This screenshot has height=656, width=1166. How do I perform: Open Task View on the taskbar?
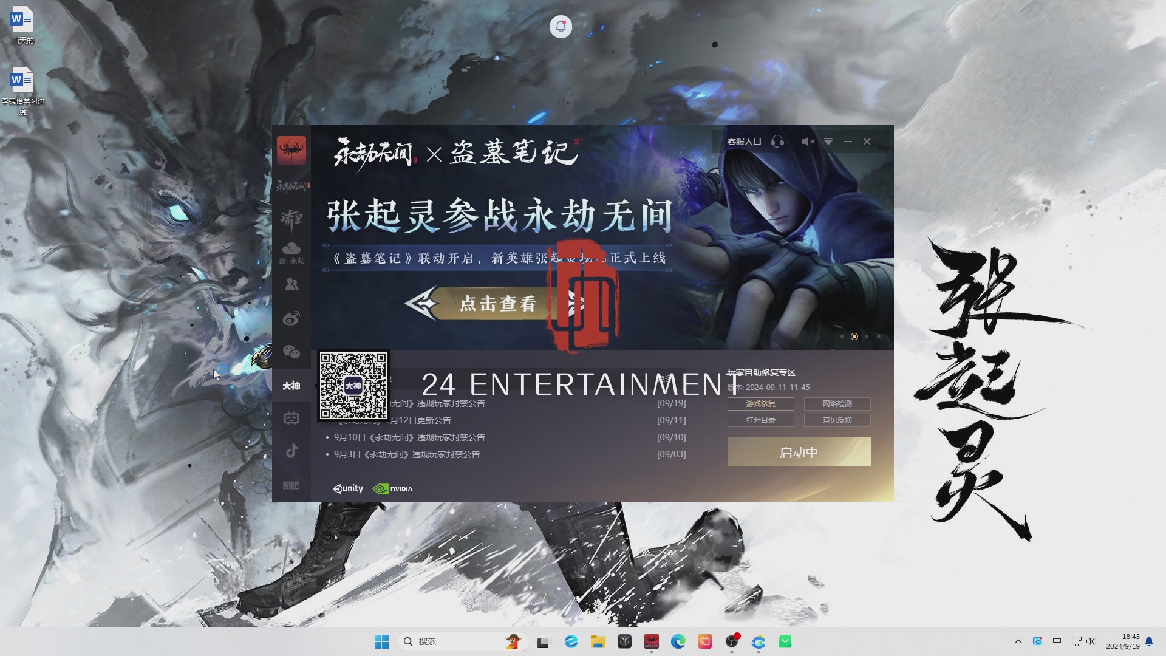tap(543, 641)
